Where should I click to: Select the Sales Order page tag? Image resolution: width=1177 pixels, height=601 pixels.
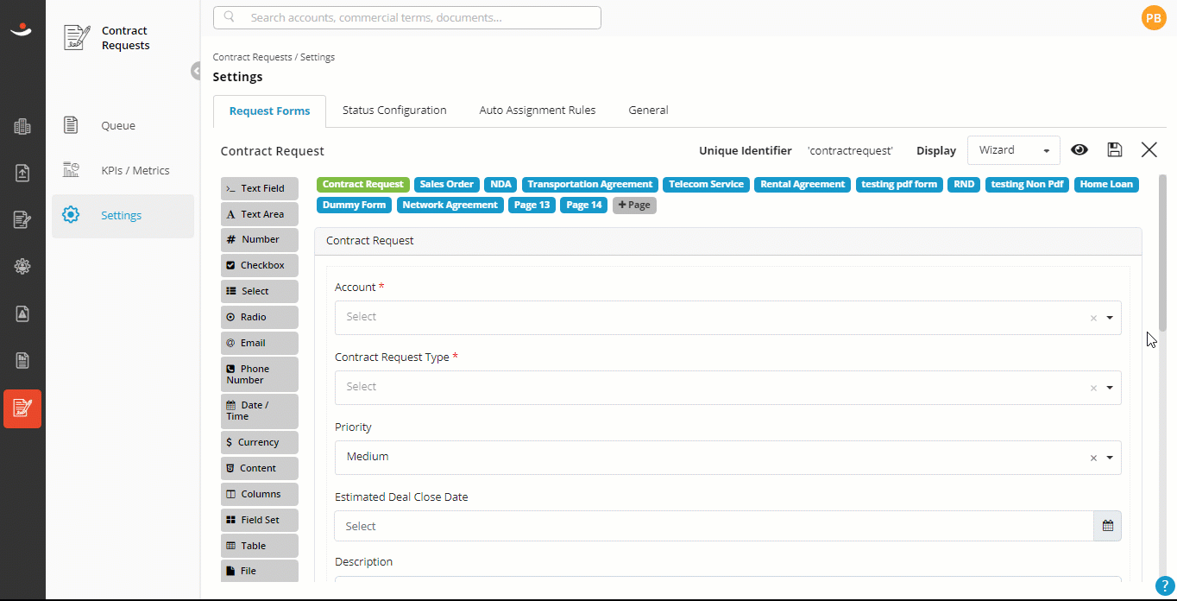(447, 185)
